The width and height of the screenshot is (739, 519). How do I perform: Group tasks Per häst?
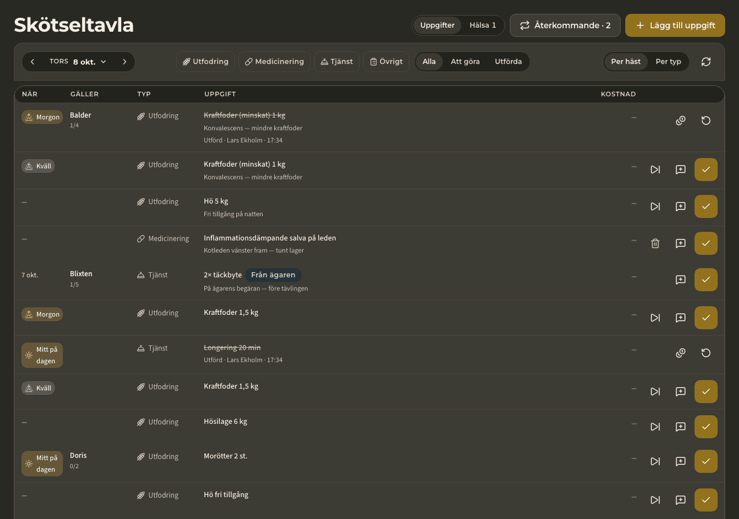626,62
